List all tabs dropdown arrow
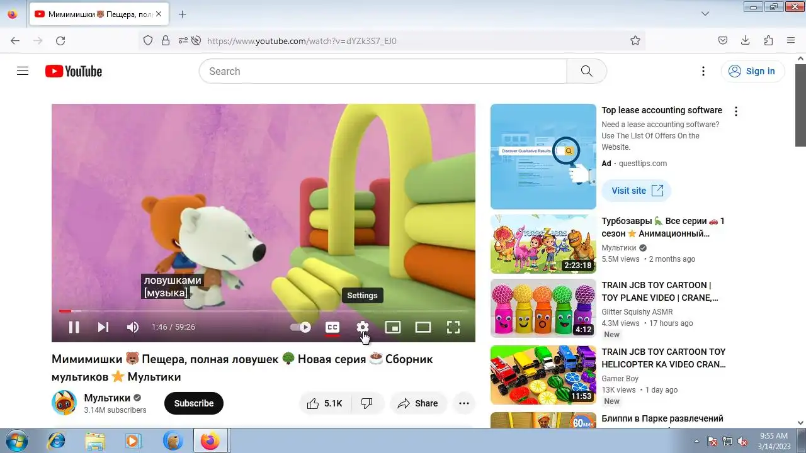Image resolution: width=806 pixels, height=453 pixels. (705, 14)
